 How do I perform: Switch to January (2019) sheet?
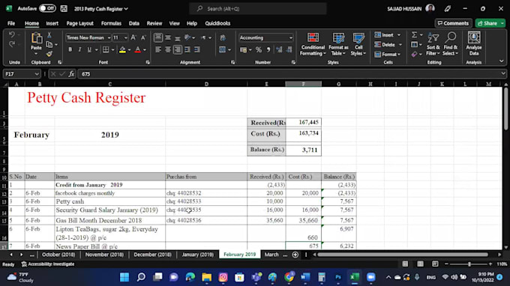[x=198, y=255]
